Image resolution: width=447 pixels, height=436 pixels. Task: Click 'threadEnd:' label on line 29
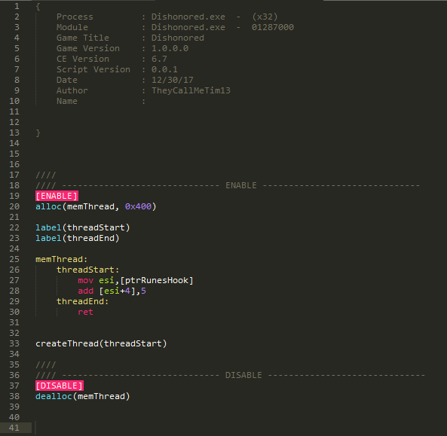click(x=83, y=301)
